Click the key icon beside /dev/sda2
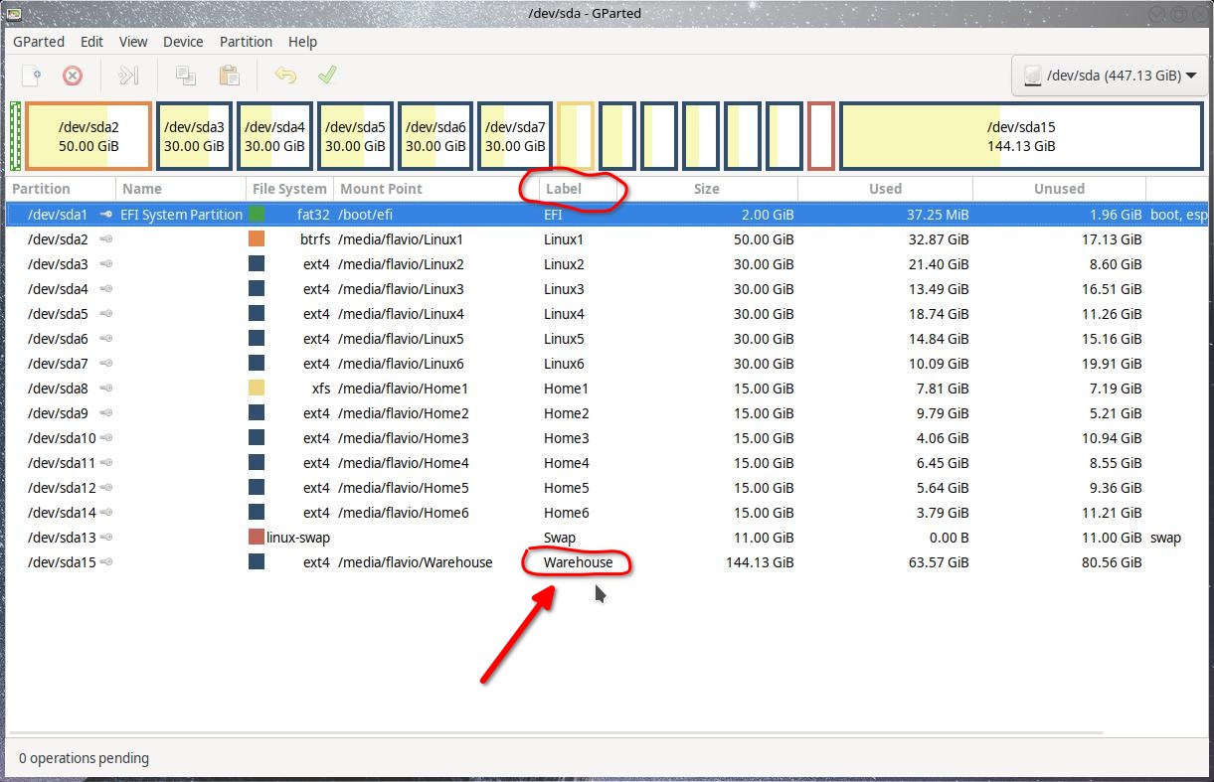Image resolution: width=1214 pixels, height=782 pixels. (105, 239)
